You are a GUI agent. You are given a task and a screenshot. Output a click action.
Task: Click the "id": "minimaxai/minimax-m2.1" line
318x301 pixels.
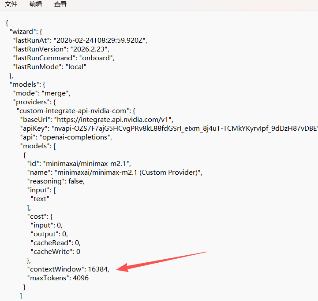[x=79, y=164]
